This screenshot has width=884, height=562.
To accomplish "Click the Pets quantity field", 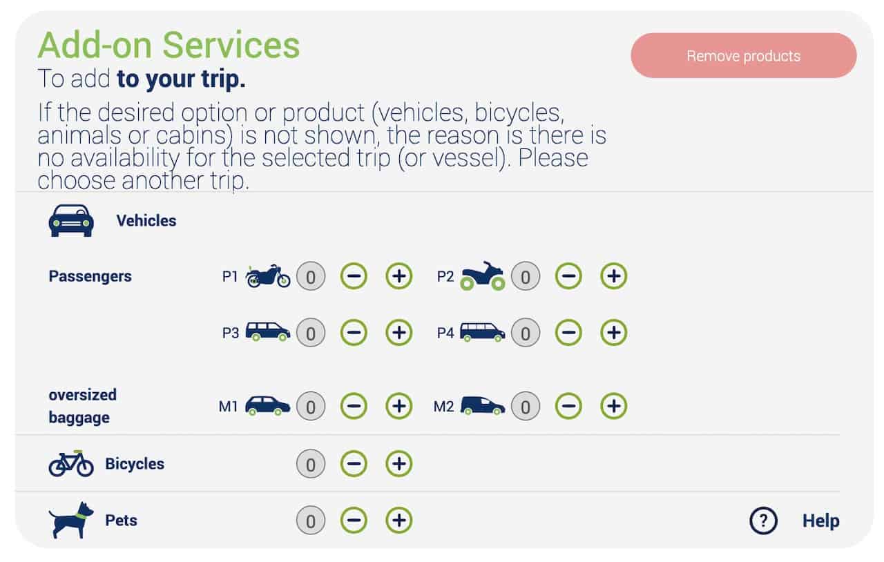I will point(311,521).
